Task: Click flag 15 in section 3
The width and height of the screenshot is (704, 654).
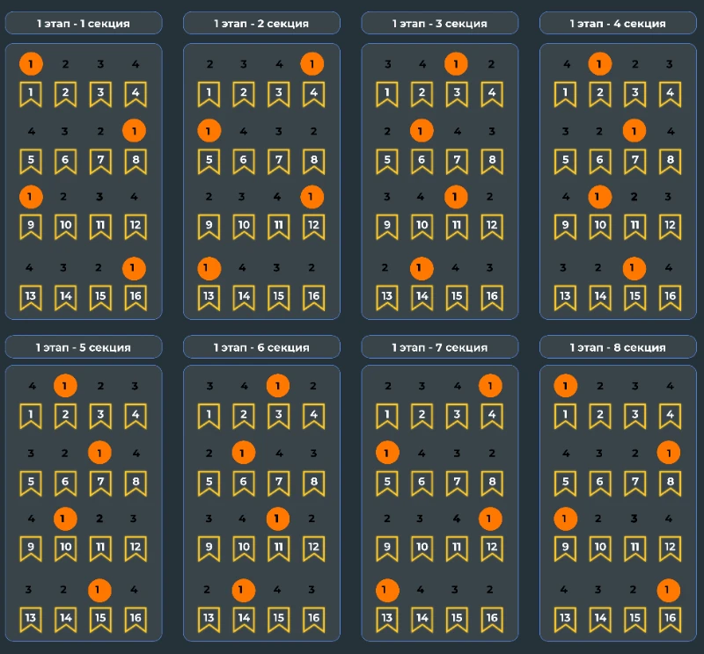Action: 457,297
